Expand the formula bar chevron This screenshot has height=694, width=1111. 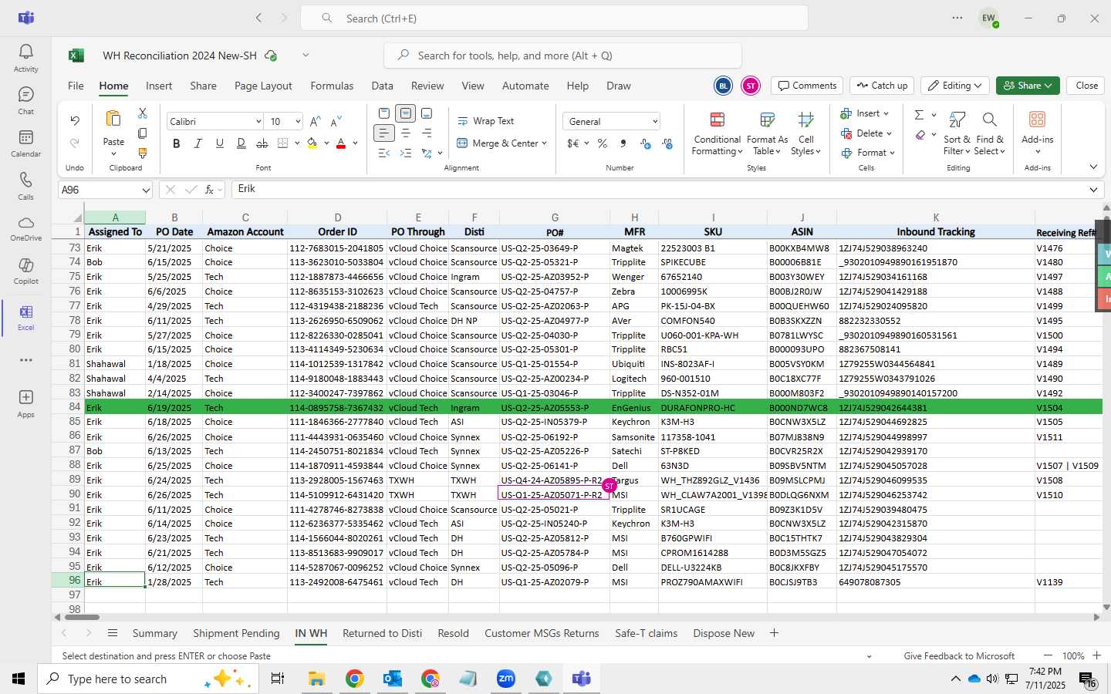[1093, 190]
